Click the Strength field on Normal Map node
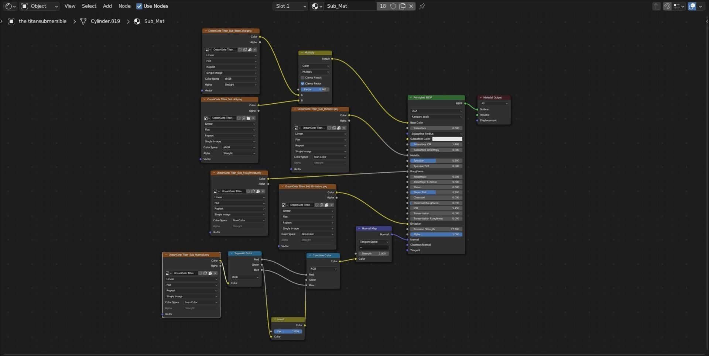This screenshot has width=709, height=356. [x=374, y=253]
